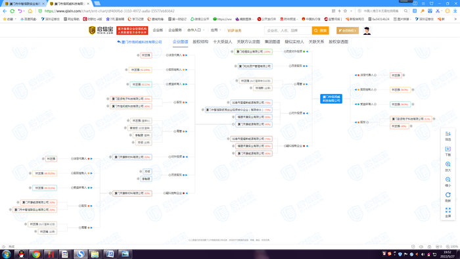The width and height of the screenshot is (460, 259).
Task: Select 厦门和兆资产管理有限公司 node
Action: 255,66
